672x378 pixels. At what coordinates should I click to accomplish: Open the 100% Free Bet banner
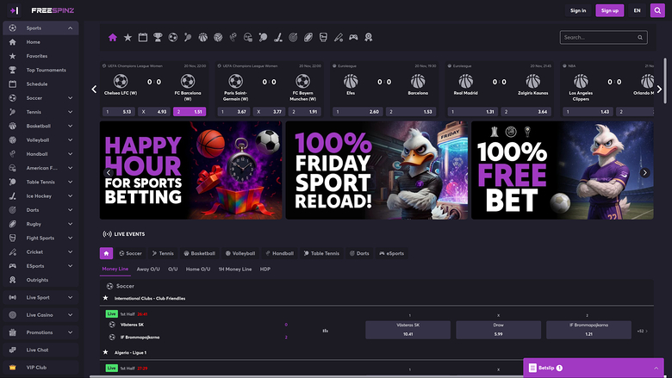tap(563, 170)
